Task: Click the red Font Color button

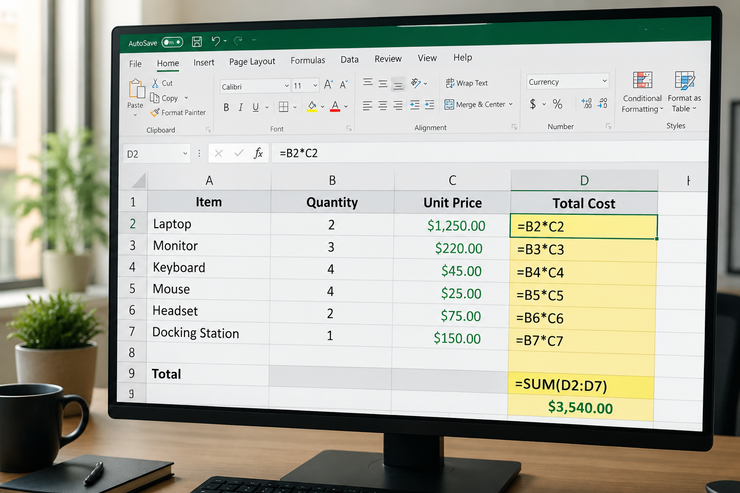Action: point(335,106)
